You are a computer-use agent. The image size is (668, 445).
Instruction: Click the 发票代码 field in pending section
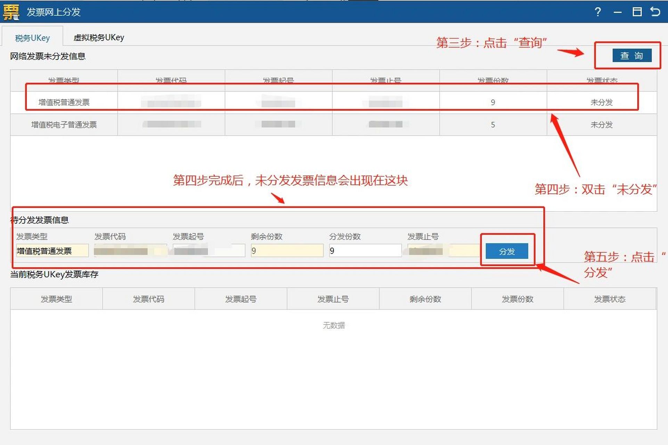(130, 251)
